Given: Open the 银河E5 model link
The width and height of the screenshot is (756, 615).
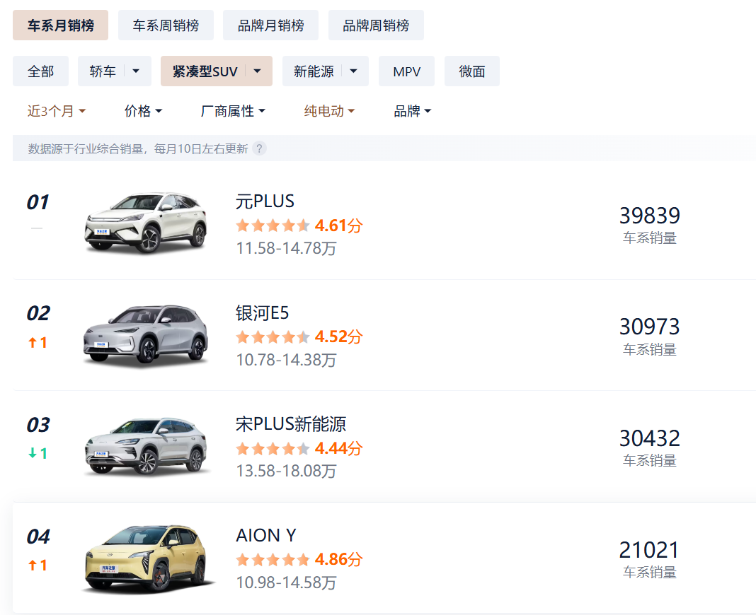Looking at the screenshot, I should (262, 313).
